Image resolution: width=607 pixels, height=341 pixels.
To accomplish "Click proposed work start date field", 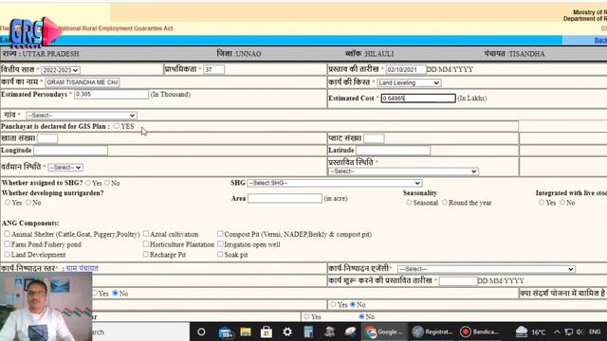I will (x=458, y=280).
